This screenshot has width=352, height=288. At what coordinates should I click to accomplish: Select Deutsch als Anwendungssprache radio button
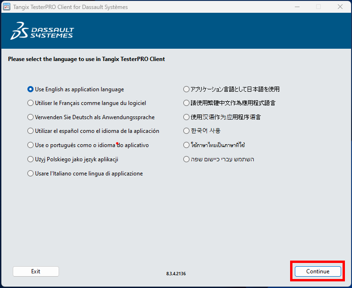[31, 117]
